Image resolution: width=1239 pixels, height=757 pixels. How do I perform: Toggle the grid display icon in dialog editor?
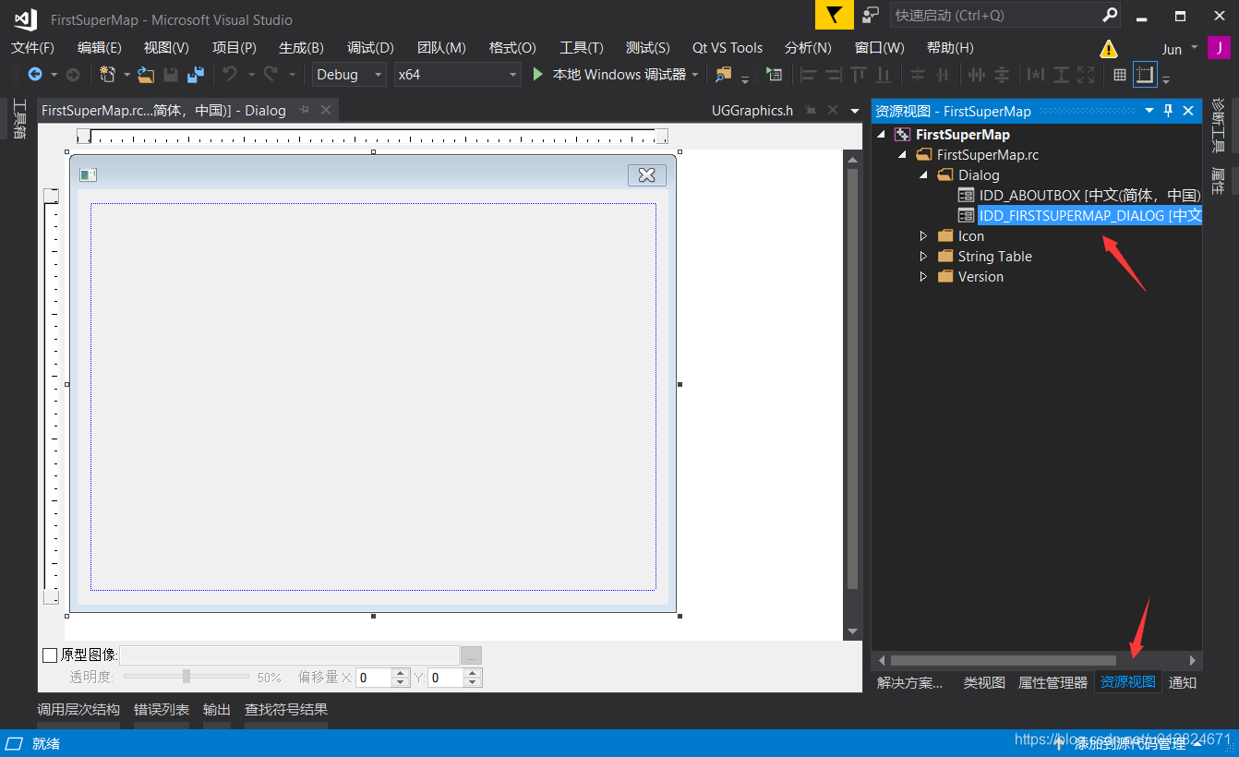[1119, 75]
